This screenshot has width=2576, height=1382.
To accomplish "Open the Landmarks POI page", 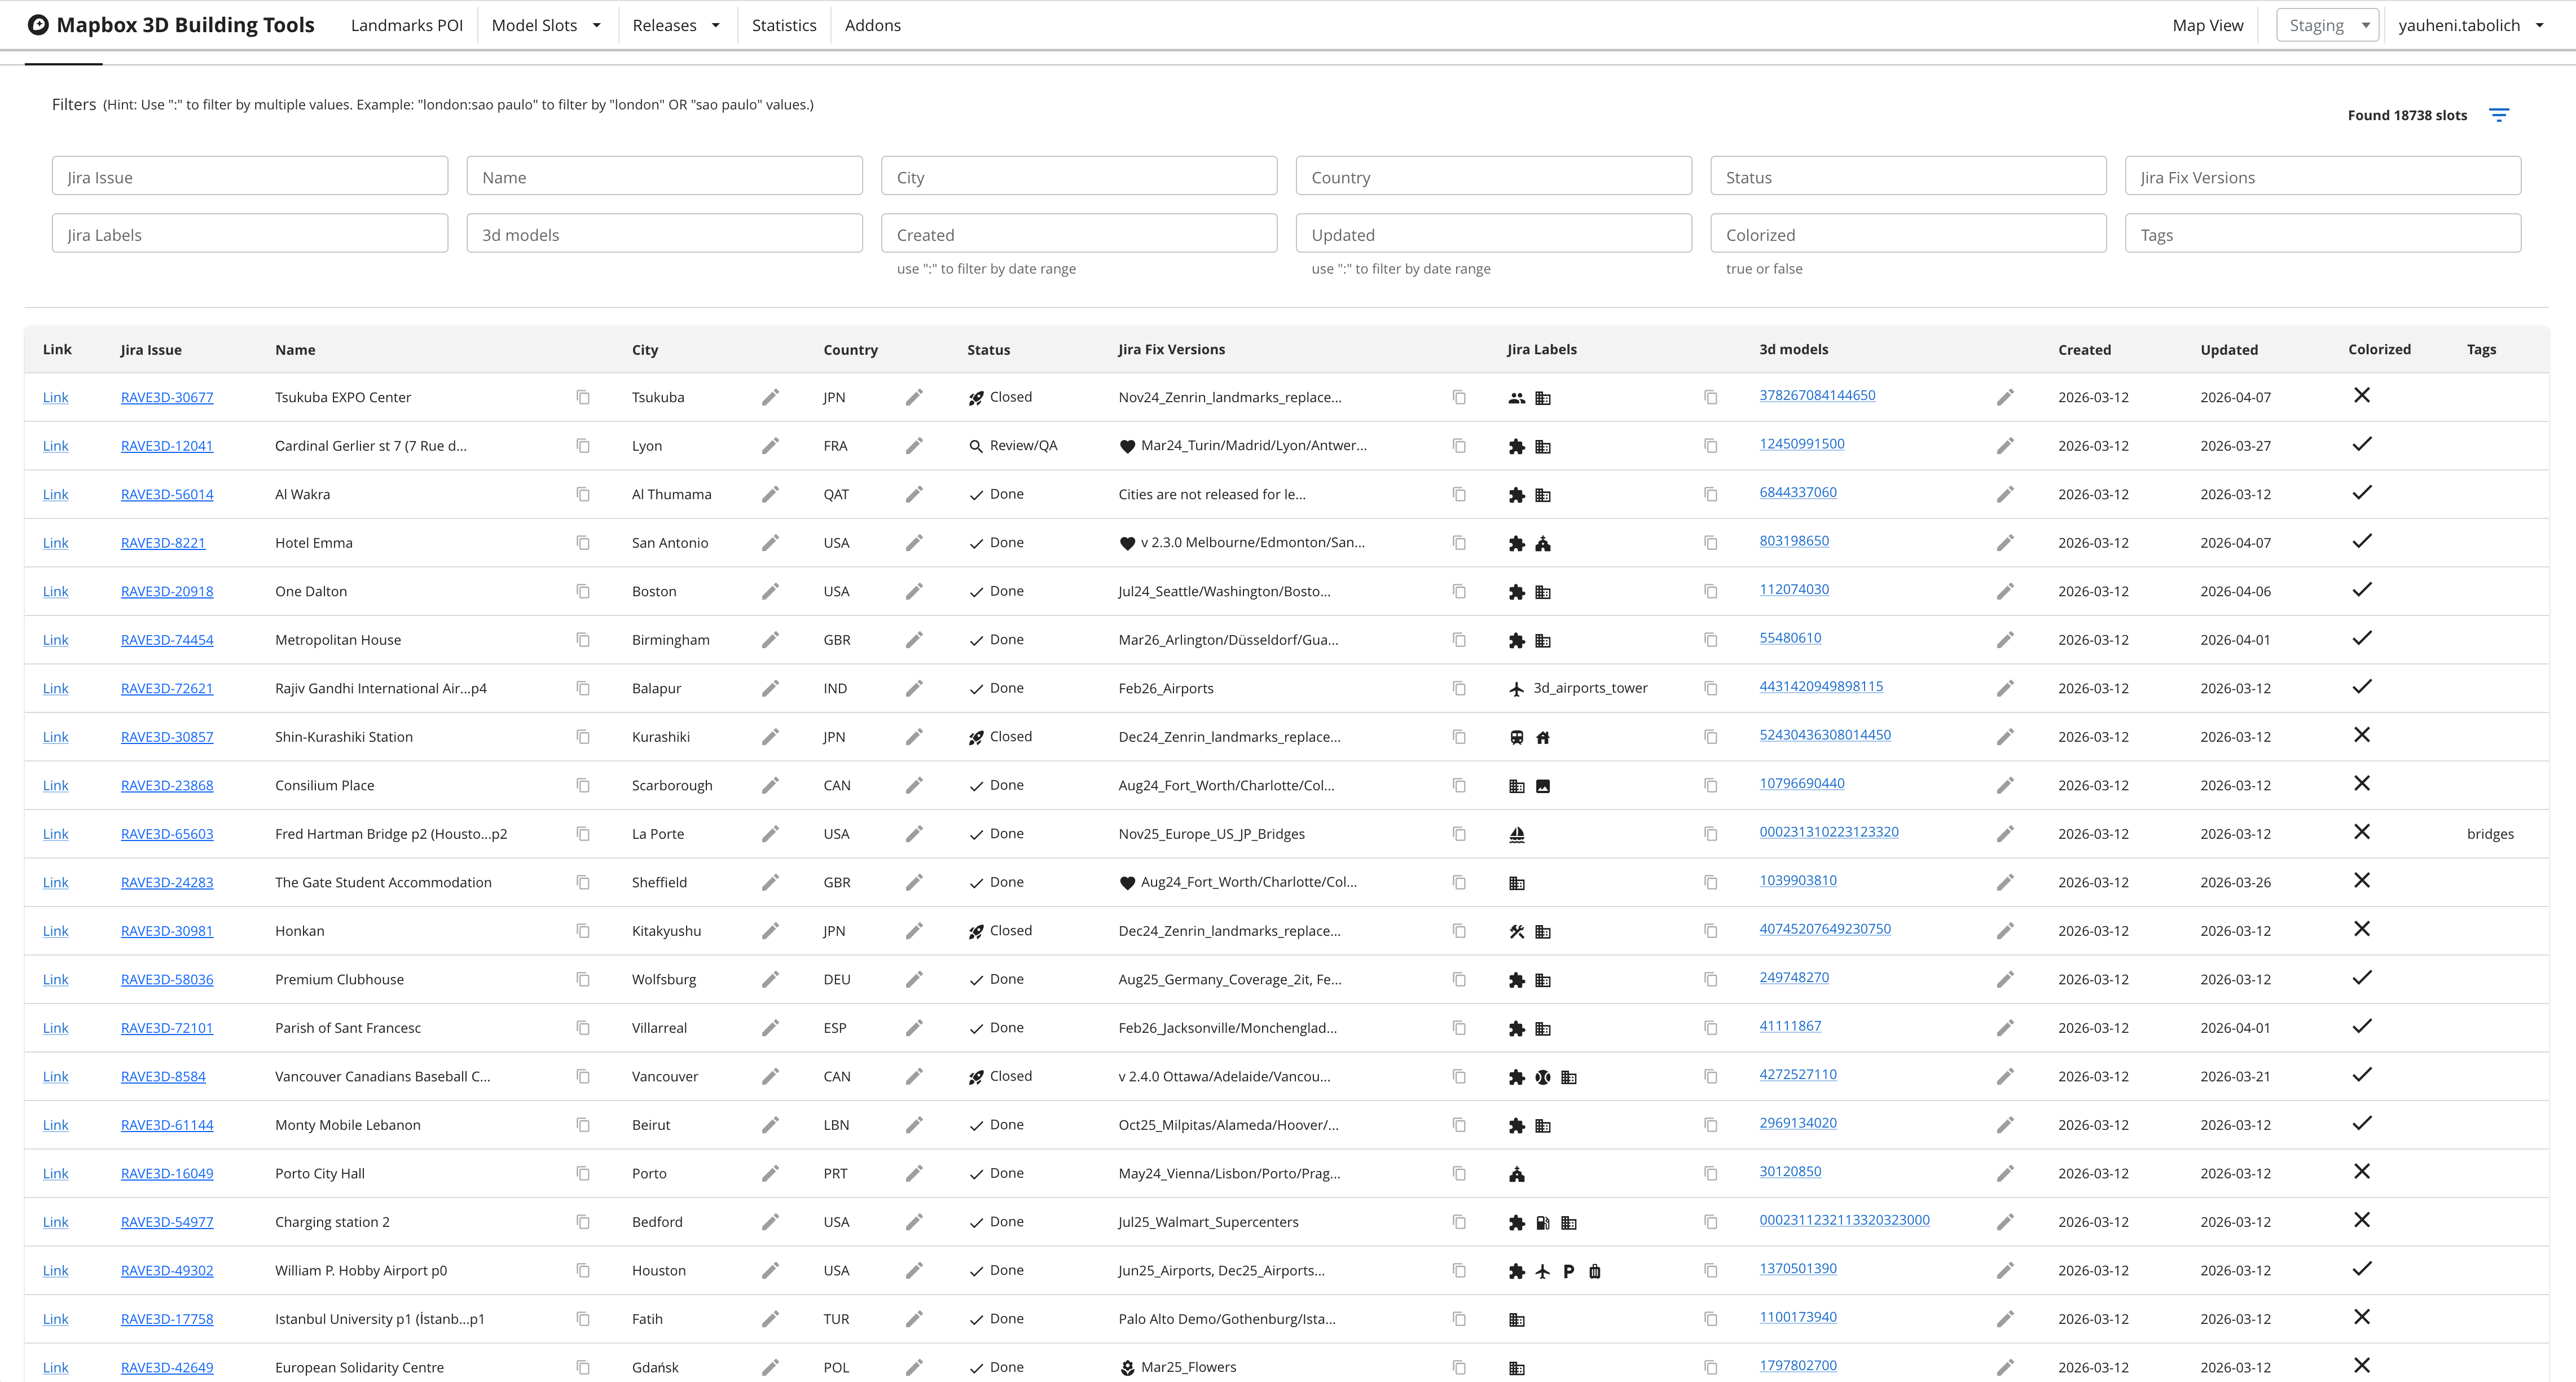I will (x=407, y=25).
